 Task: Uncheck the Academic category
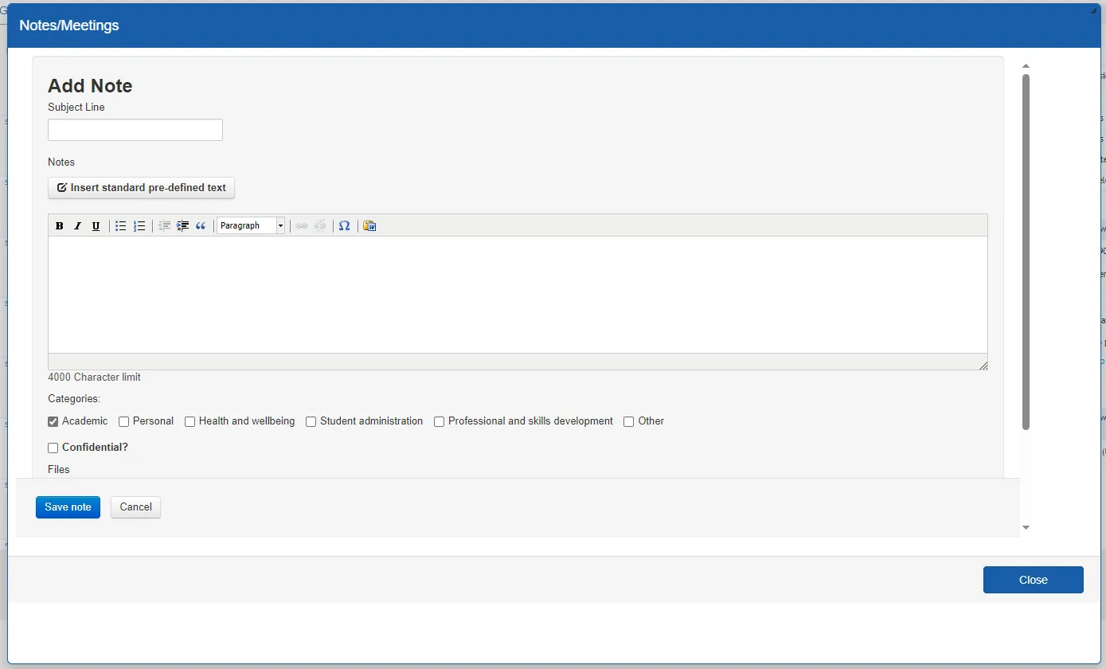pos(53,421)
